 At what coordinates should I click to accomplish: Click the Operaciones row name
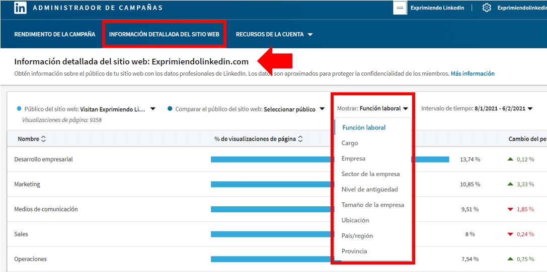click(30, 259)
